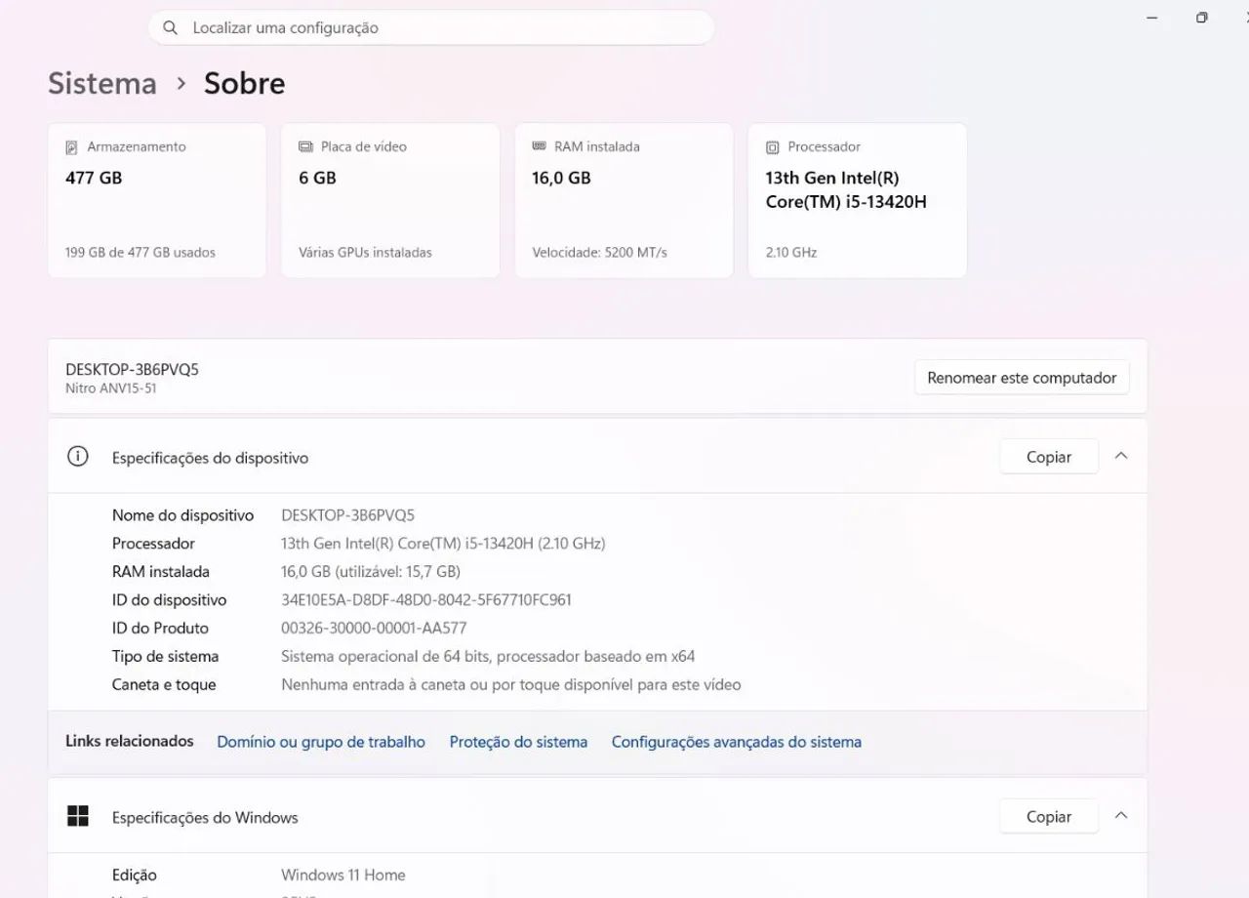Click 'Várias GPUs instaladas' text
The image size is (1249, 898).
(365, 253)
